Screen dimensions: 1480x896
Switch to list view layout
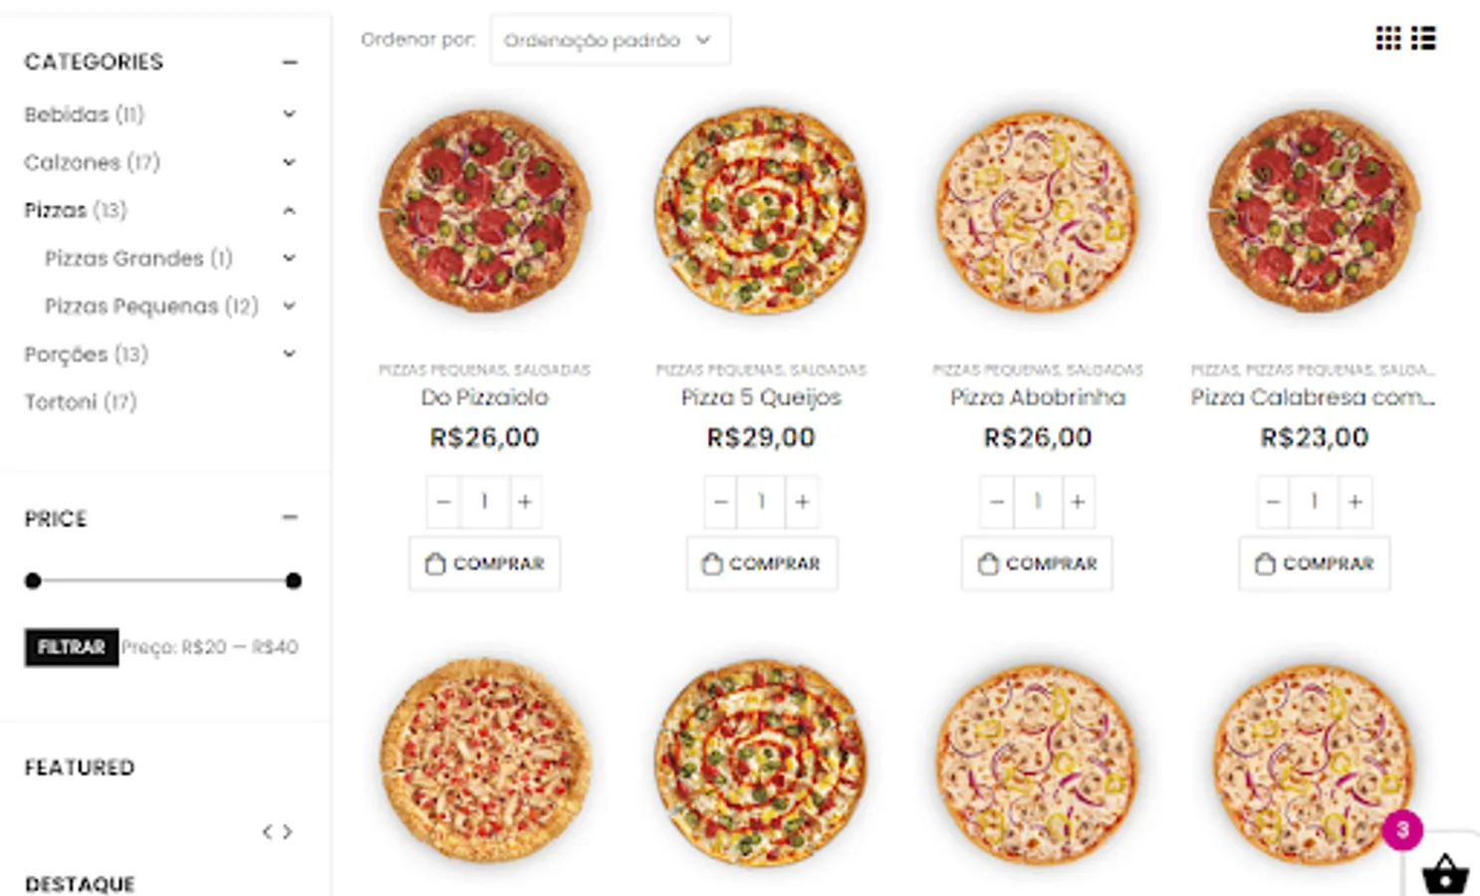[x=1423, y=39]
